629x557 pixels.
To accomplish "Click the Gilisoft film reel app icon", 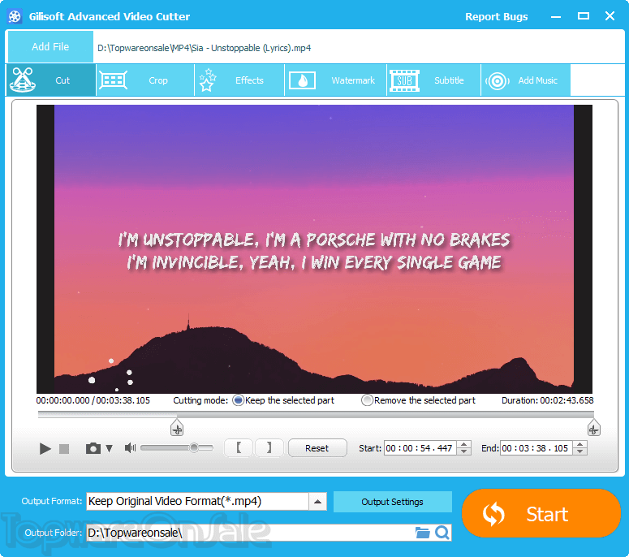I will click(15, 16).
